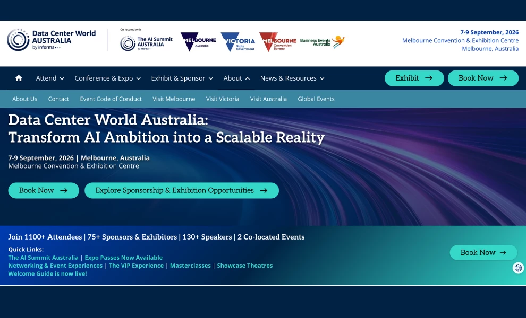This screenshot has height=318, width=526.
Task: Open Visit Australia submenu item
Action: [268, 99]
